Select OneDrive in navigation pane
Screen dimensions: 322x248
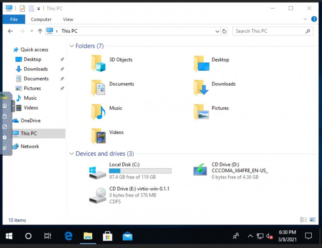(x=27, y=120)
